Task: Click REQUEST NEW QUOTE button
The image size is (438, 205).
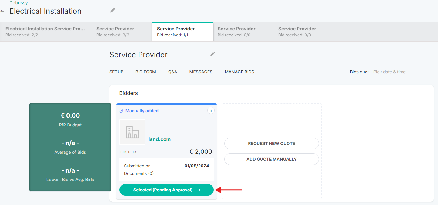Action: click(272, 143)
